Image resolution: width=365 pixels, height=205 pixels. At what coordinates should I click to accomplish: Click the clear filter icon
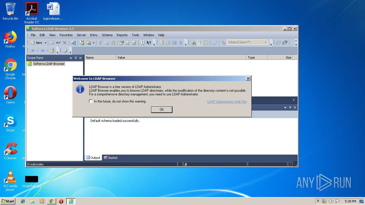coord(223,43)
